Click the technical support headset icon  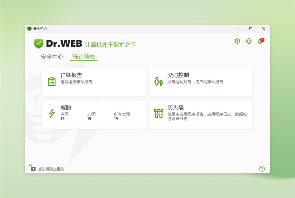pyautogui.click(x=248, y=41)
